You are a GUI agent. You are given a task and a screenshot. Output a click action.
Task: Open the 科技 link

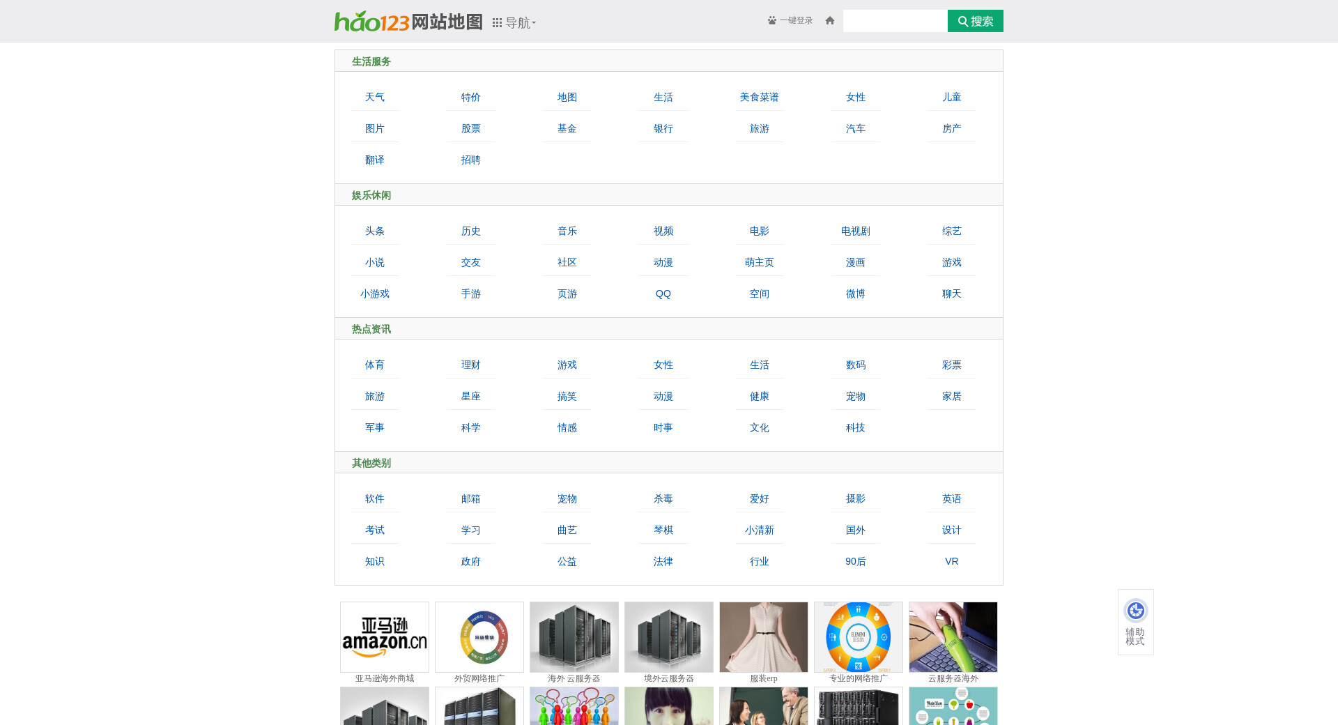pyautogui.click(x=856, y=428)
